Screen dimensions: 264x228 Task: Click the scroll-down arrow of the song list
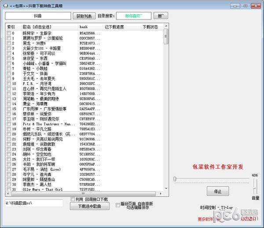(x=166, y=188)
